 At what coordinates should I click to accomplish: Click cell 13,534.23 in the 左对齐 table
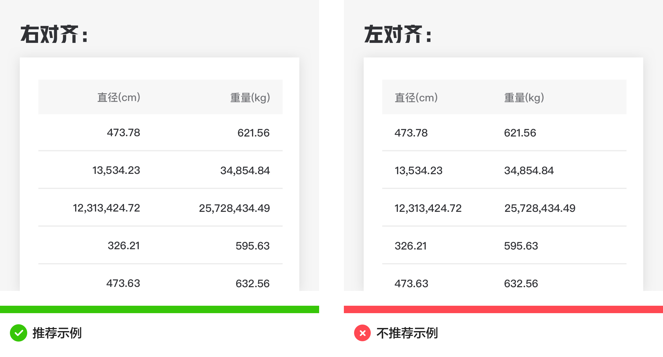click(x=419, y=170)
